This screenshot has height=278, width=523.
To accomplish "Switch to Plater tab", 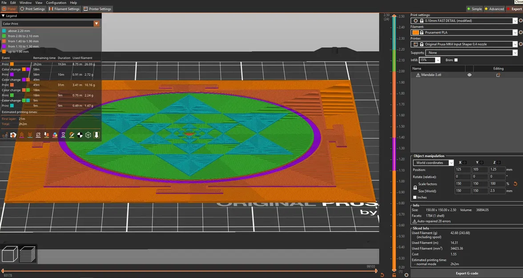I will [x=9, y=9].
